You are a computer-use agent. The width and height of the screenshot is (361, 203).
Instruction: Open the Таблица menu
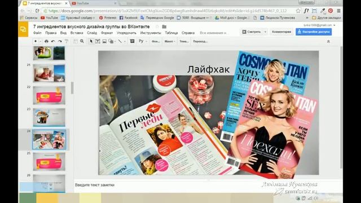click(171, 33)
